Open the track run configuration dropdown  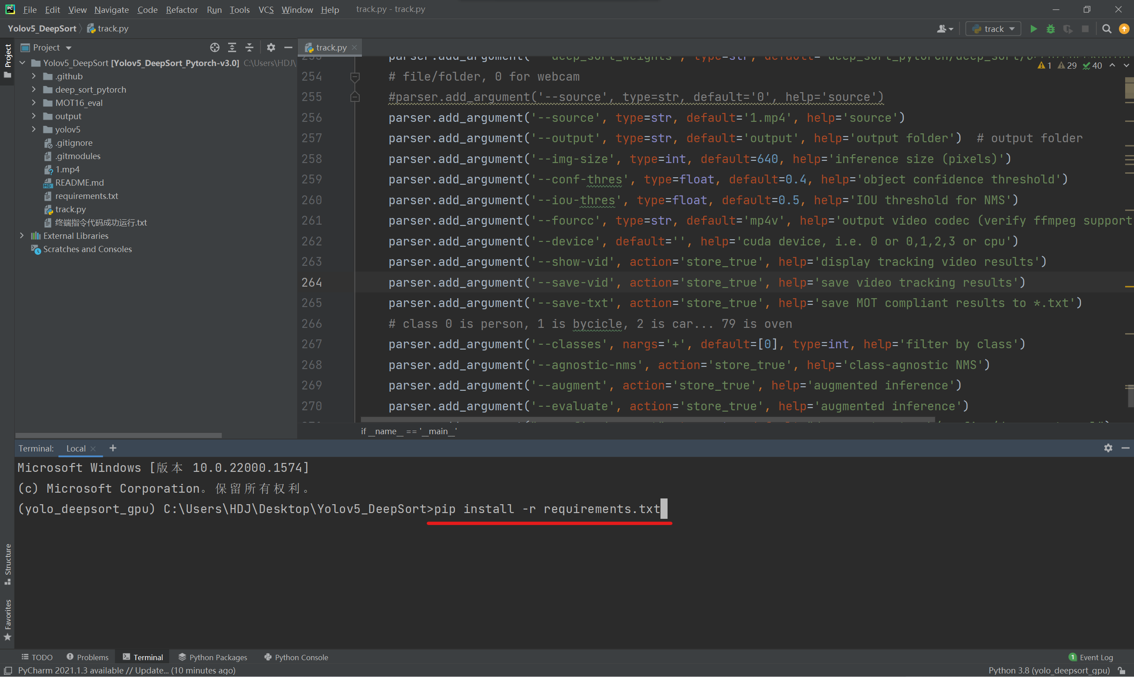[994, 29]
